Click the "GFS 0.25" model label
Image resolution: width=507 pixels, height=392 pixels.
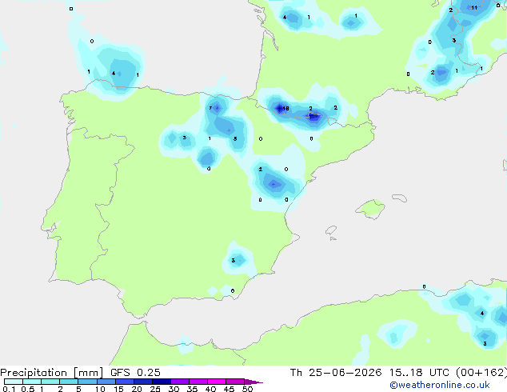135,373
